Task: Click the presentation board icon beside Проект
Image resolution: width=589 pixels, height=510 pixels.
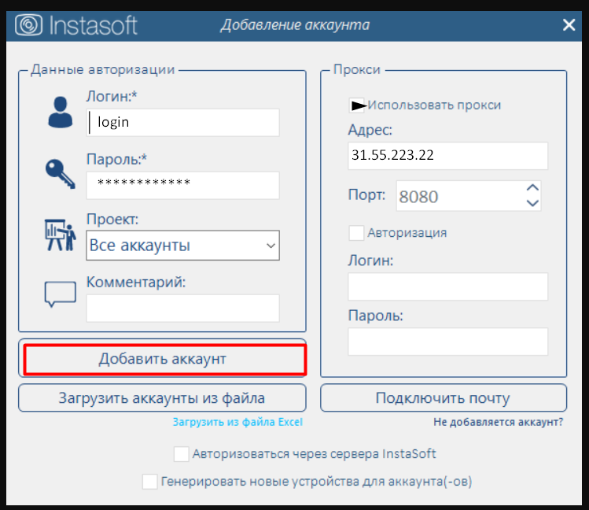Action: tap(60, 235)
